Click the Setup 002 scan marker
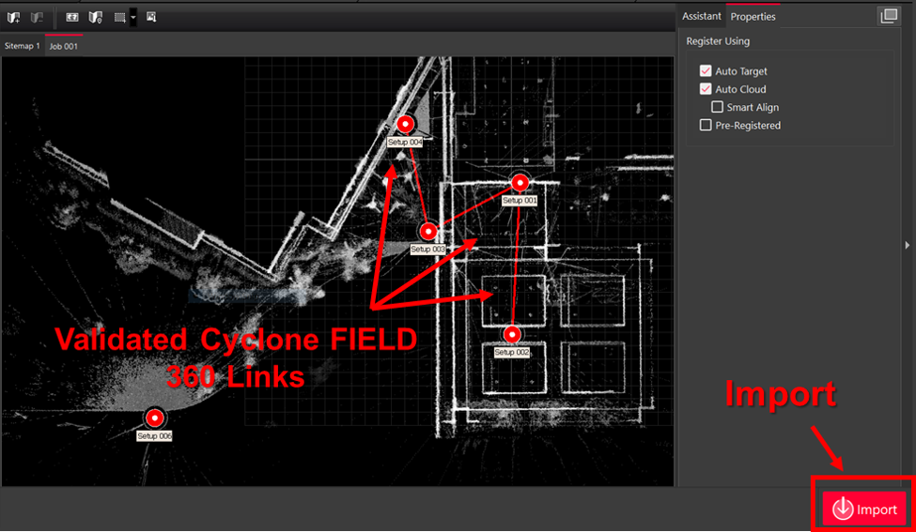Image resolution: width=916 pixels, height=532 pixels. pyautogui.click(x=512, y=334)
